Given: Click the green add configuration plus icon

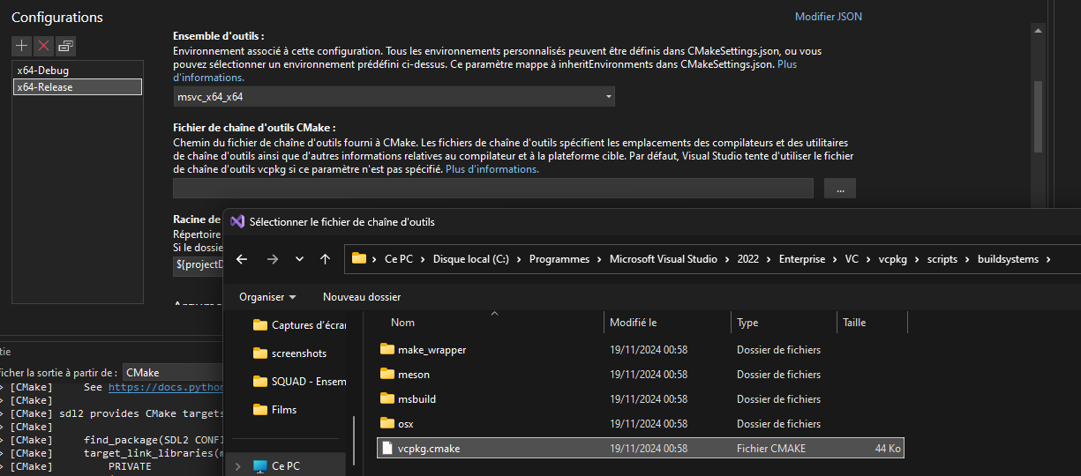Looking at the screenshot, I should (x=22, y=46).
